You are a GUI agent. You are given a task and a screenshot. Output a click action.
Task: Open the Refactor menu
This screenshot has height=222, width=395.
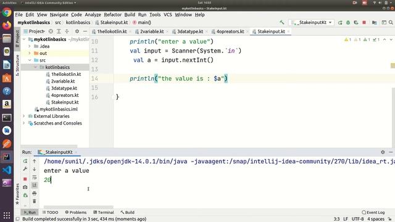pyautogui.click(x=112, y=15)
